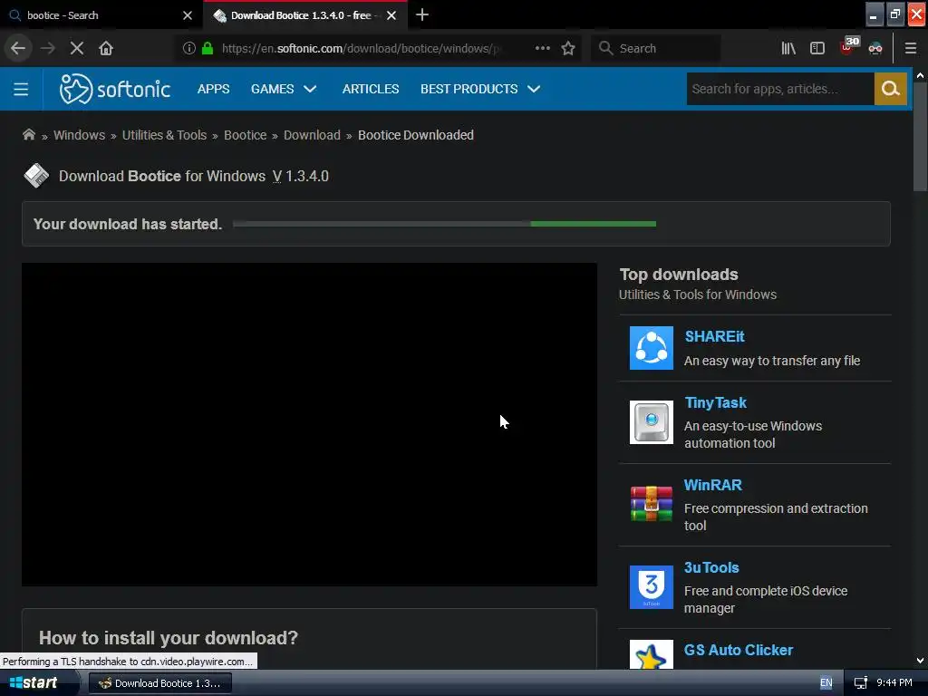Click the network tray icon
928x696 pixels.
tap(861, 683)
